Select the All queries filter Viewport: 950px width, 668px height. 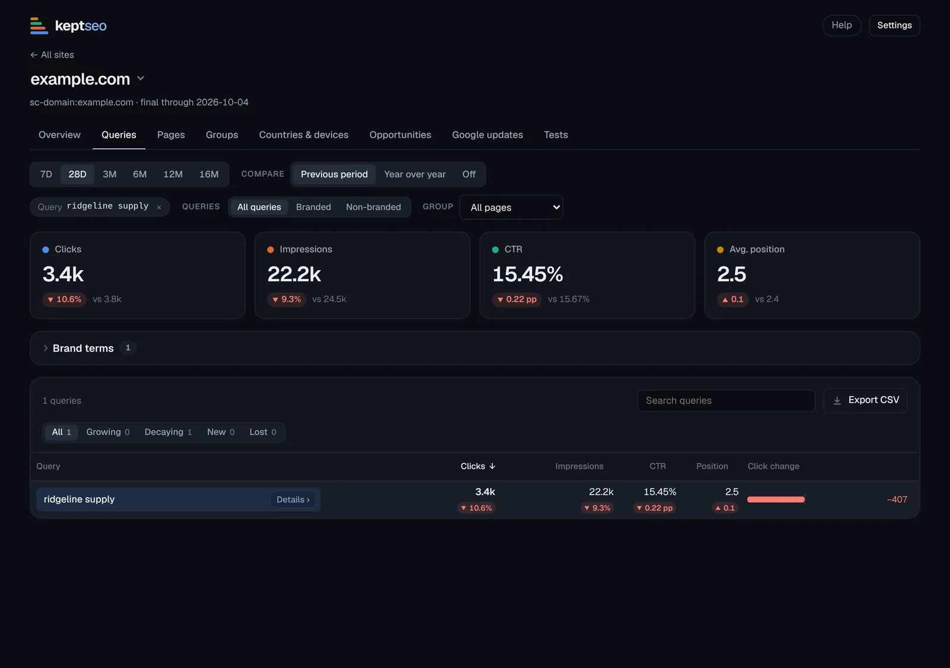(259, 207)
